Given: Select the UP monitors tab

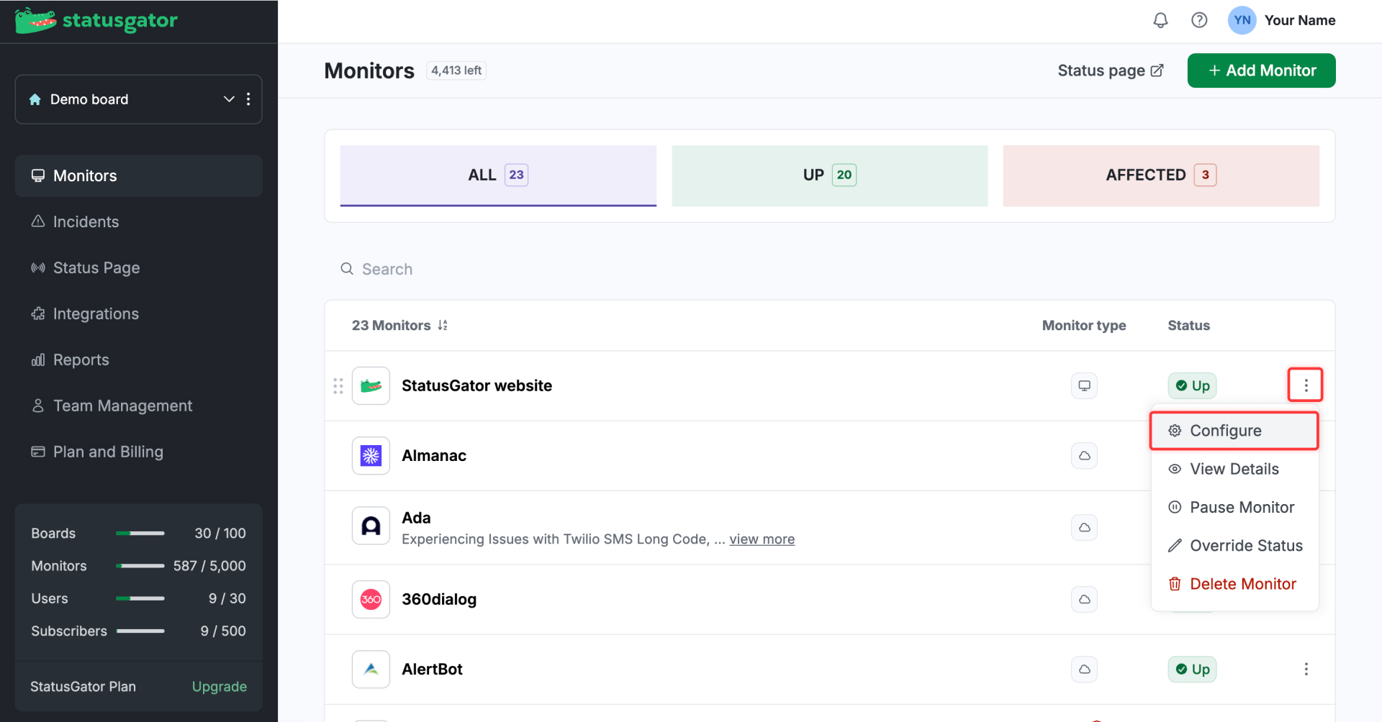Looking at the screenshot, I should 829,175.
